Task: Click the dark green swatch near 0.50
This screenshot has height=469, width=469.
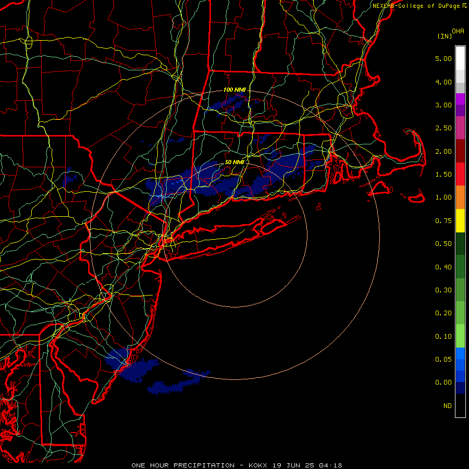Action: [x=460, y=243]
